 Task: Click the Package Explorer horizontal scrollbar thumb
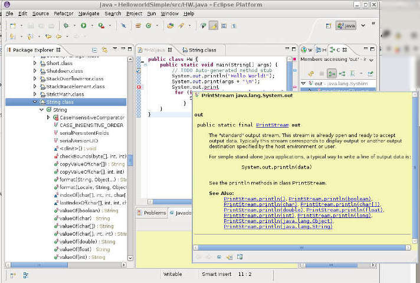click(39, 265)
